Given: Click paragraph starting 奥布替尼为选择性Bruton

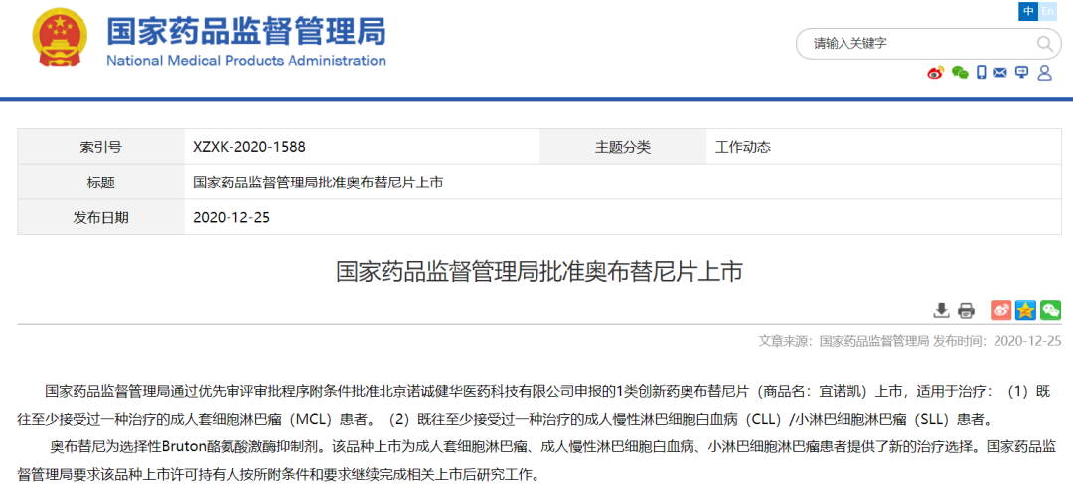Looking at the screenshot, I should (x=537, y=460).
